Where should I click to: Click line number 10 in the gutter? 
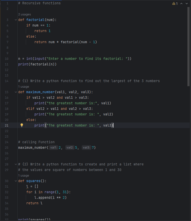(x=7, y=59)
